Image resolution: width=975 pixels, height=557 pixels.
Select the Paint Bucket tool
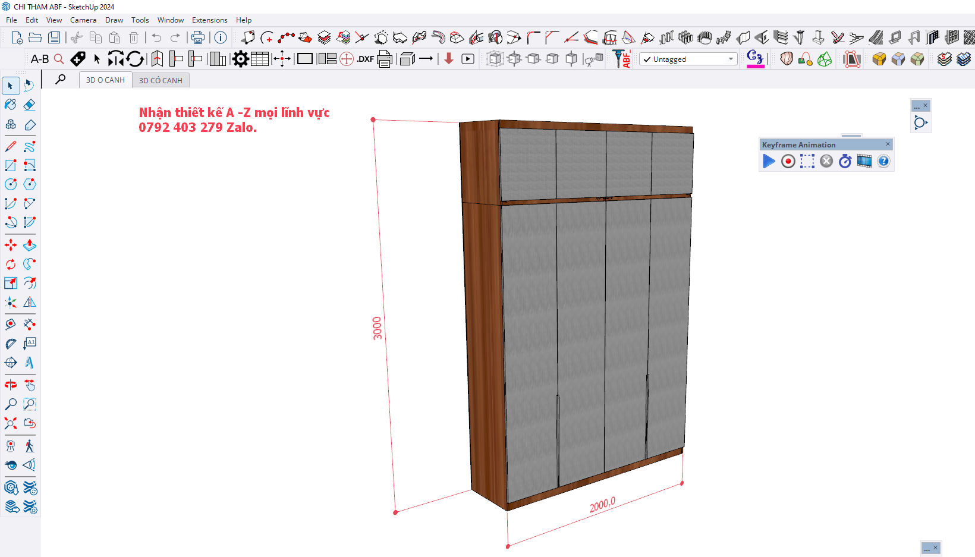(11, 105)
